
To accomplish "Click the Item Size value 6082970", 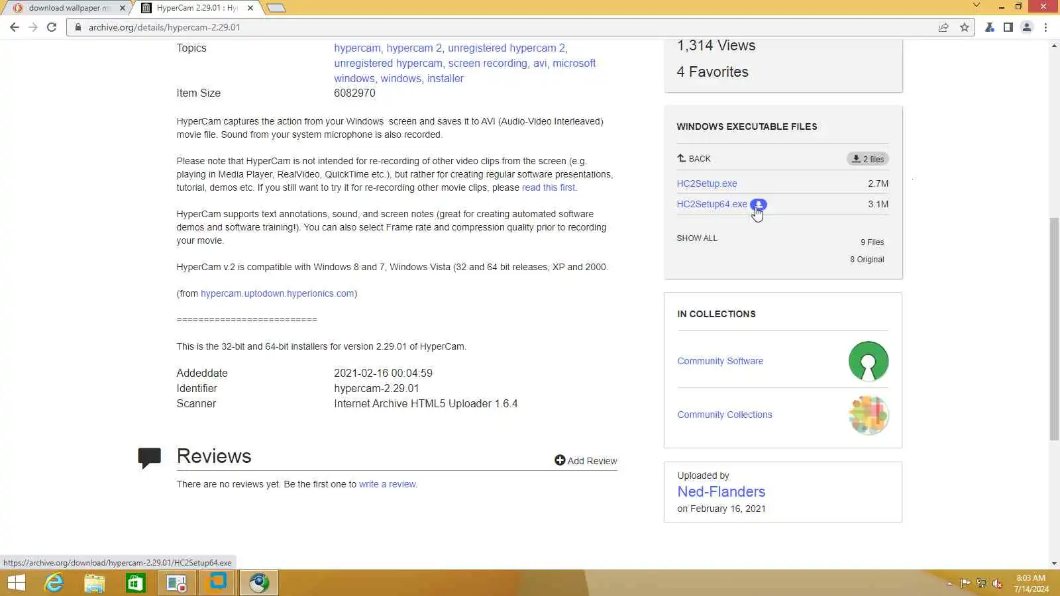I will click(354, 93).
